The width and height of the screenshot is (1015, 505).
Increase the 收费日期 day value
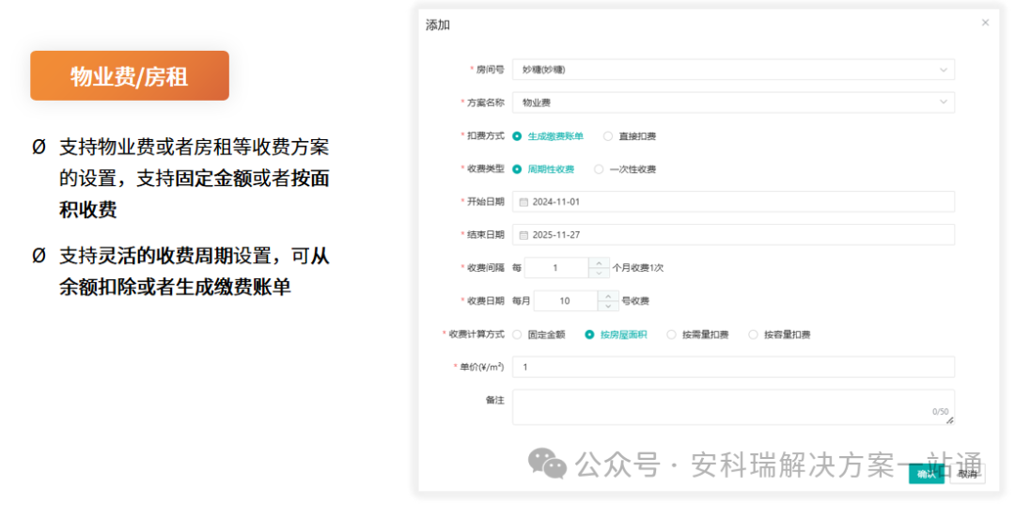[608, 296]
